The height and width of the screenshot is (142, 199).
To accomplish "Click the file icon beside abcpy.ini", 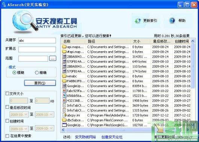I will (65, 115).
